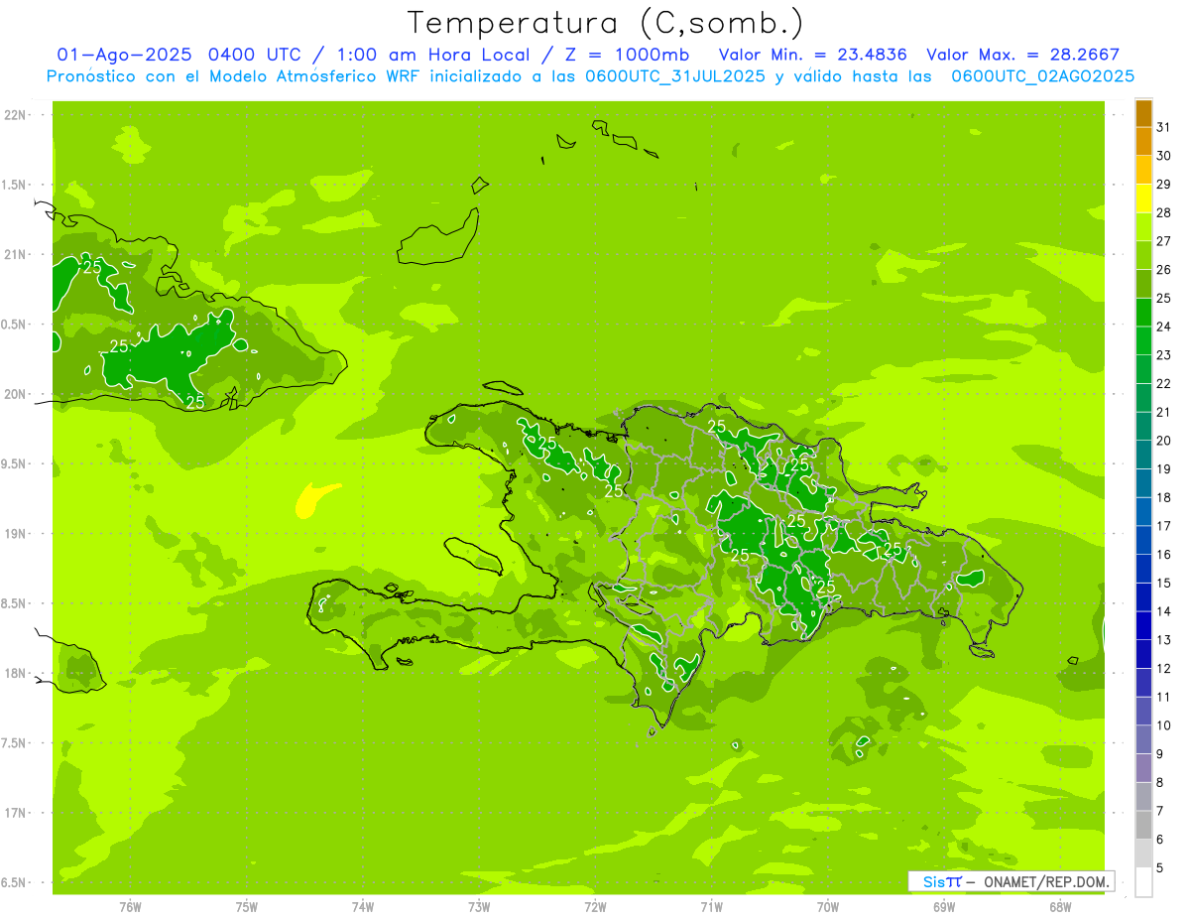Viewport: 1190px width, 920px height.
Task: Click the "SisTT - ONAMET/REP.DOM." credit box
Action: click(x=1011, y=881)
